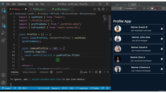Click the editor minimap preview
Viewport: 166px width, 93px height.
pos(106,19)
